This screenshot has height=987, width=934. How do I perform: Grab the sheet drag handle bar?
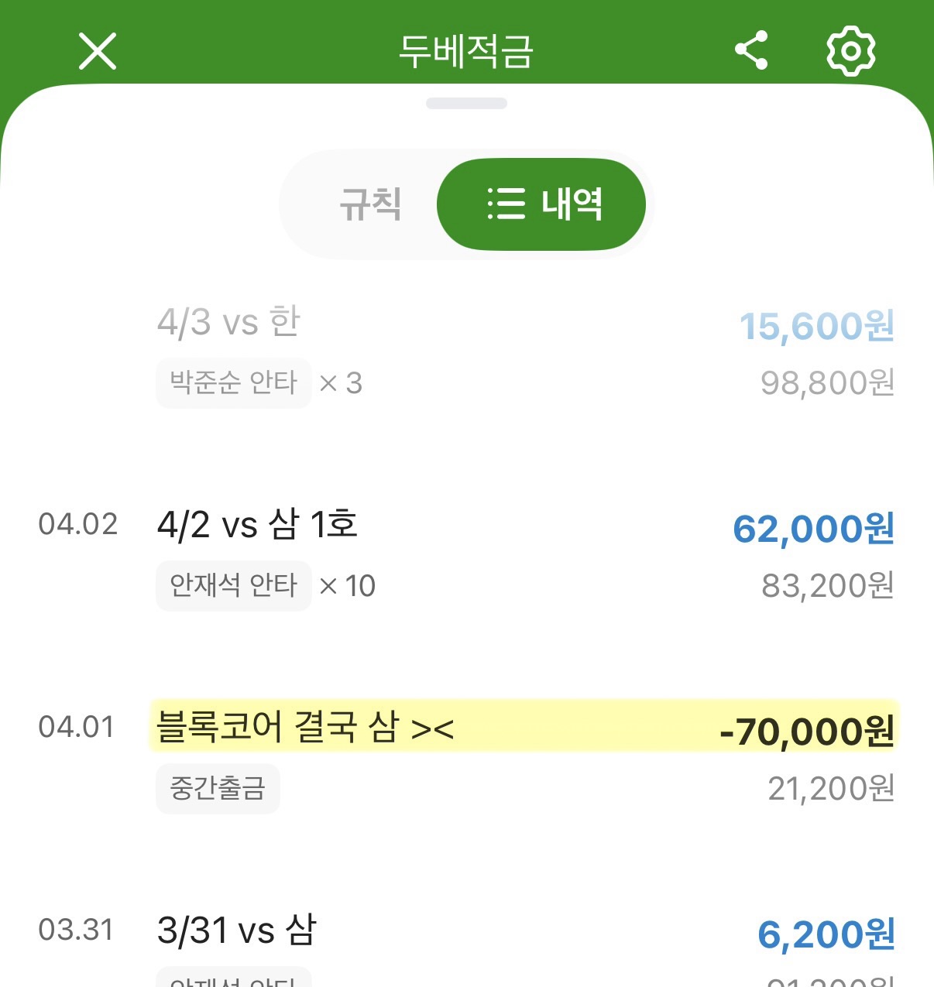(x=466, y=104)
